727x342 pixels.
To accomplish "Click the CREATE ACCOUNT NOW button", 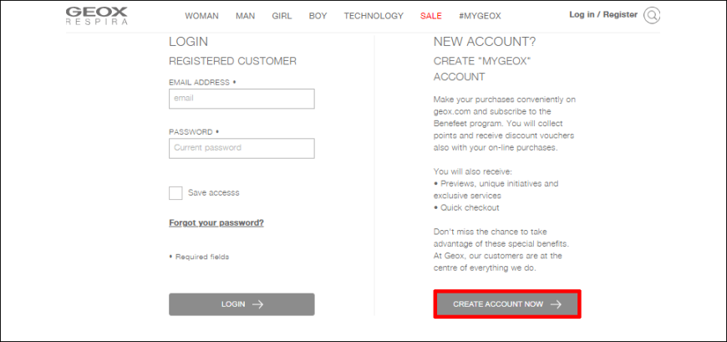I will [507, 304].
